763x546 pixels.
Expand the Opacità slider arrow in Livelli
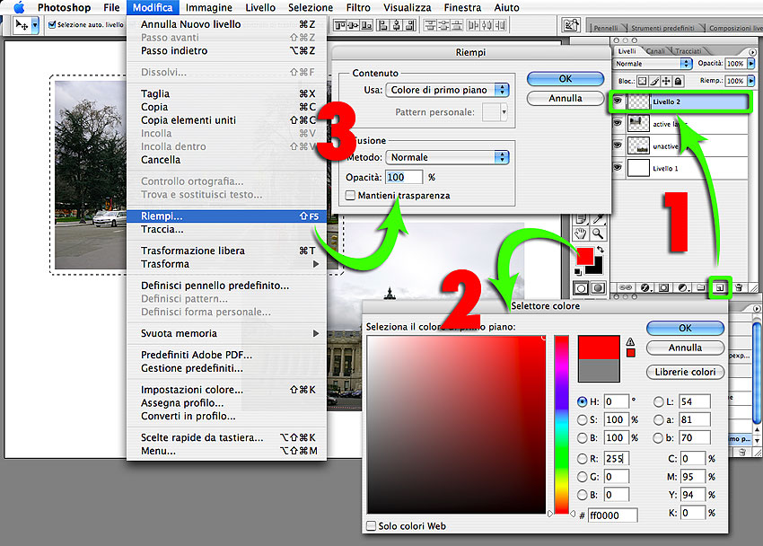point(750,63)
